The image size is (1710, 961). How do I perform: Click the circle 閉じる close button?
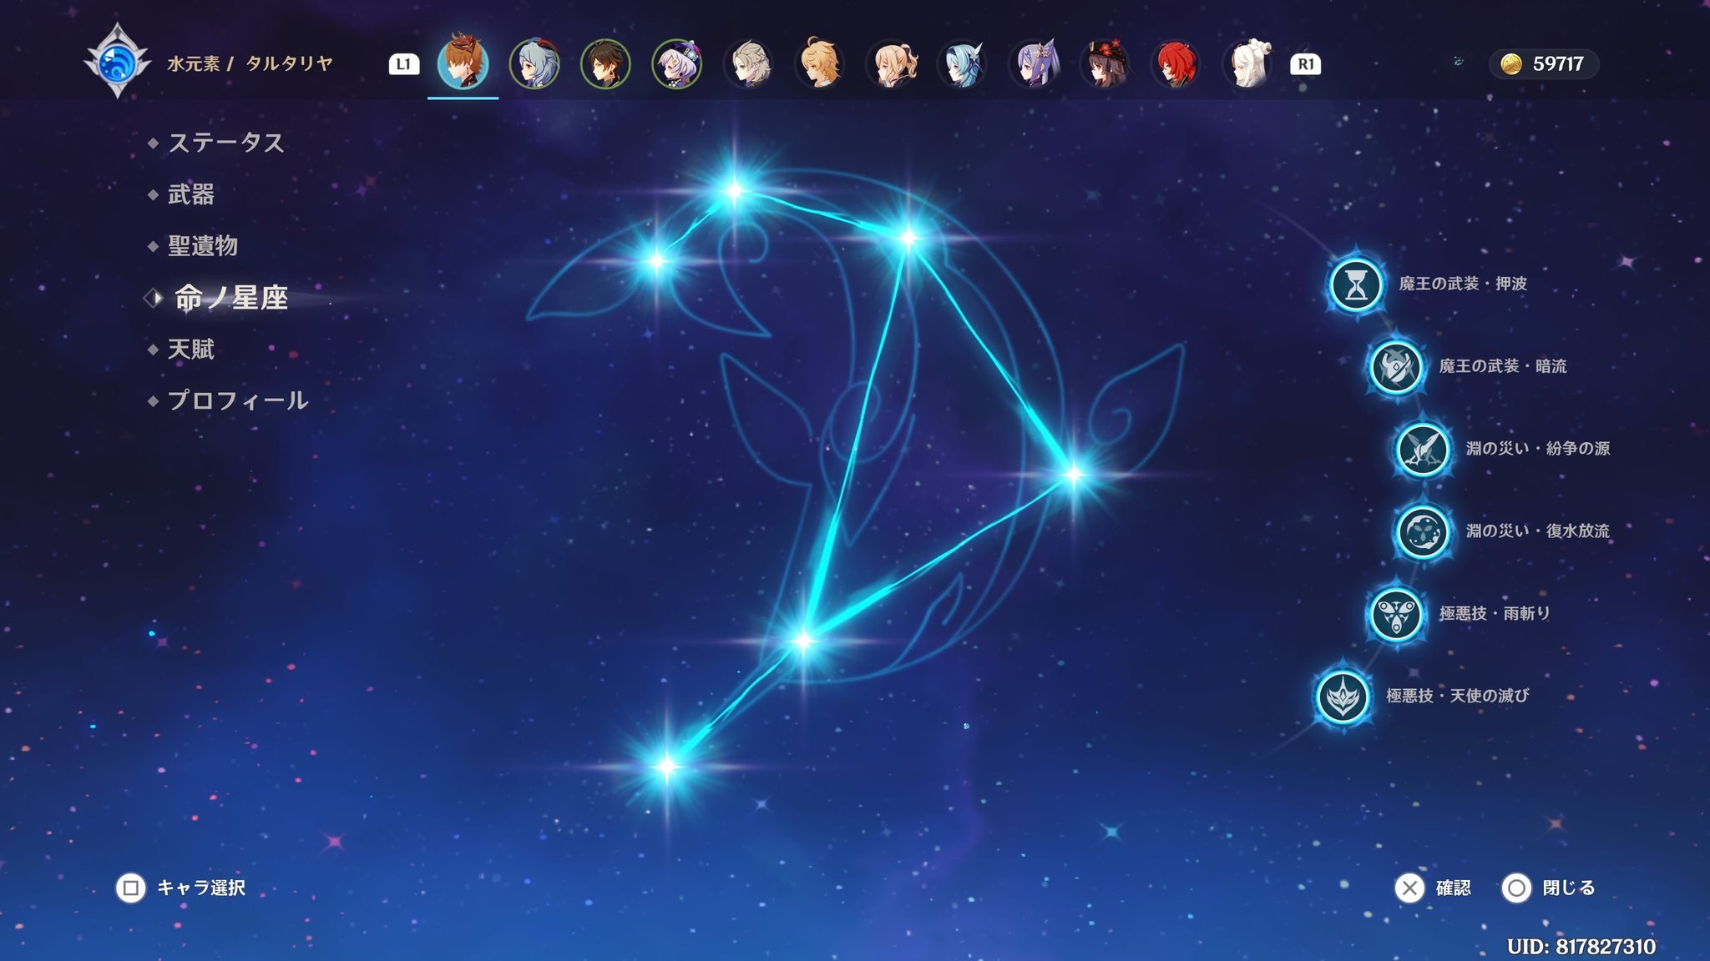1549,888
